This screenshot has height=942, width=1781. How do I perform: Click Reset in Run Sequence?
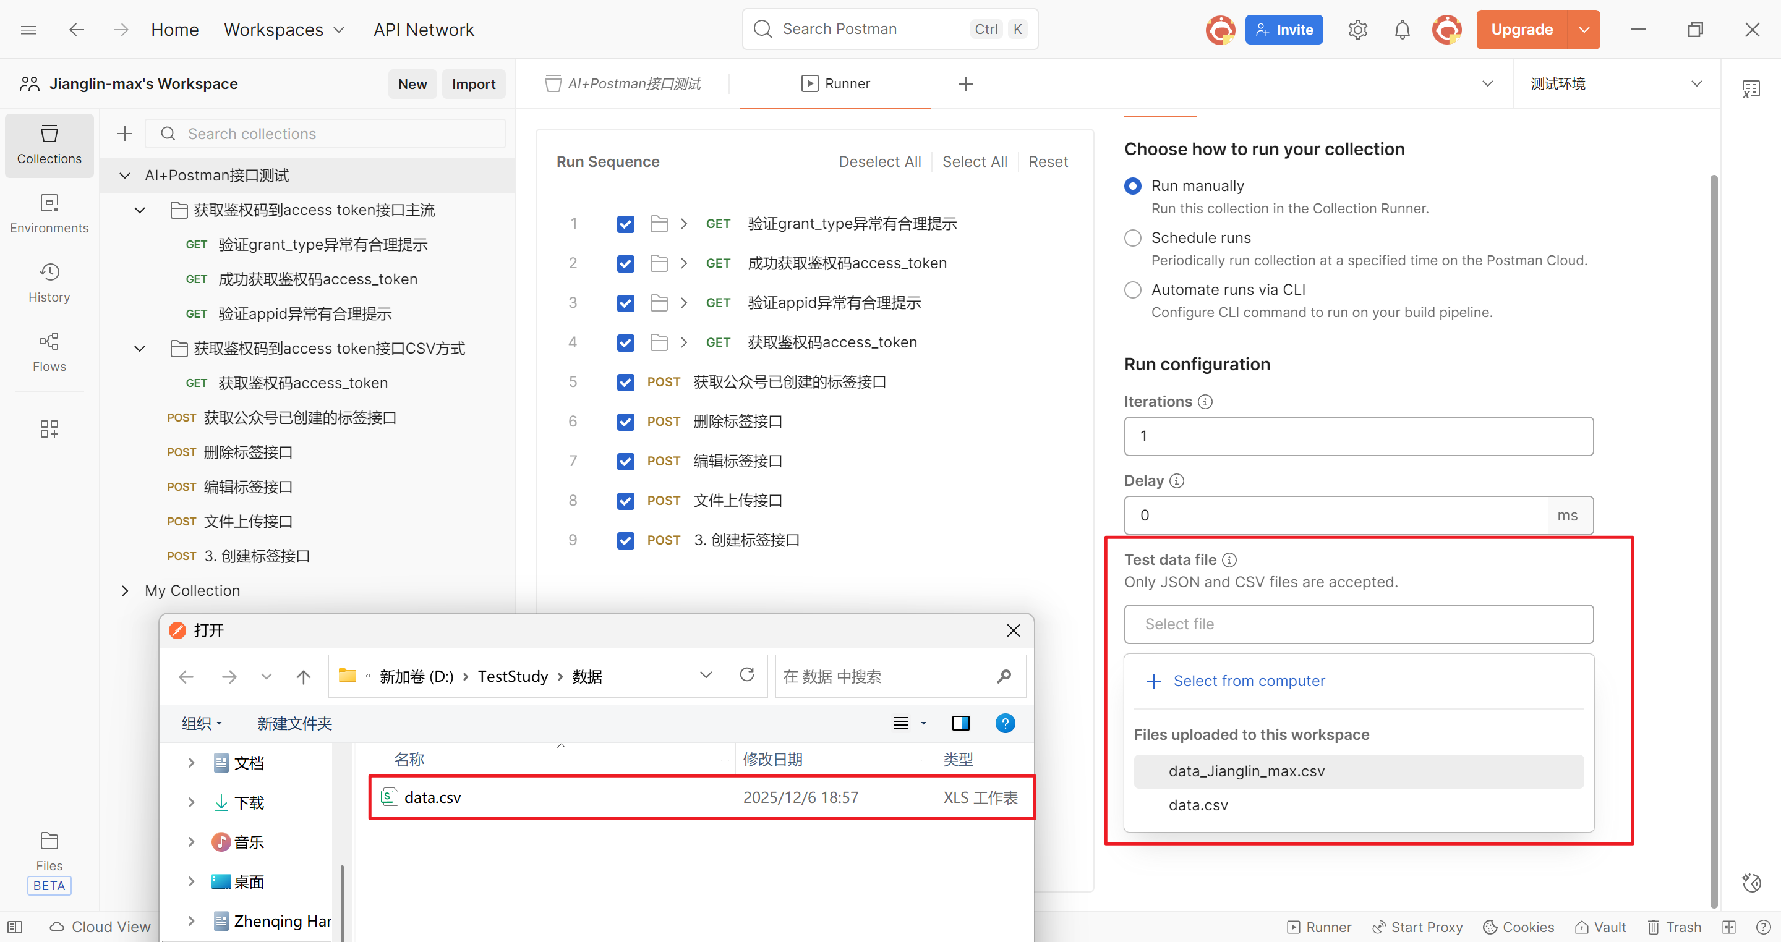coord(1048,162)
